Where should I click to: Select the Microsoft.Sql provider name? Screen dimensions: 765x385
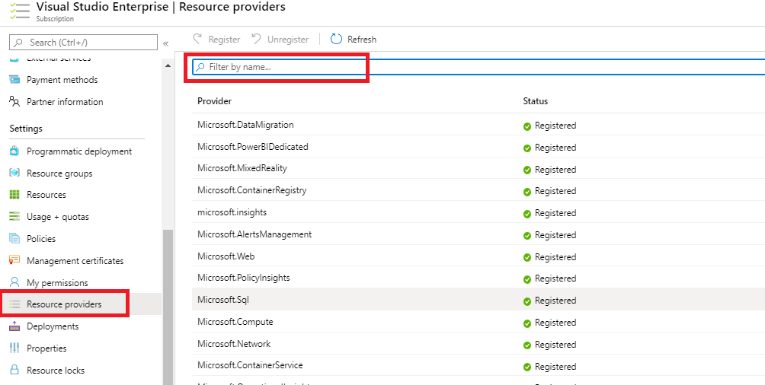(x=223, y=300)
